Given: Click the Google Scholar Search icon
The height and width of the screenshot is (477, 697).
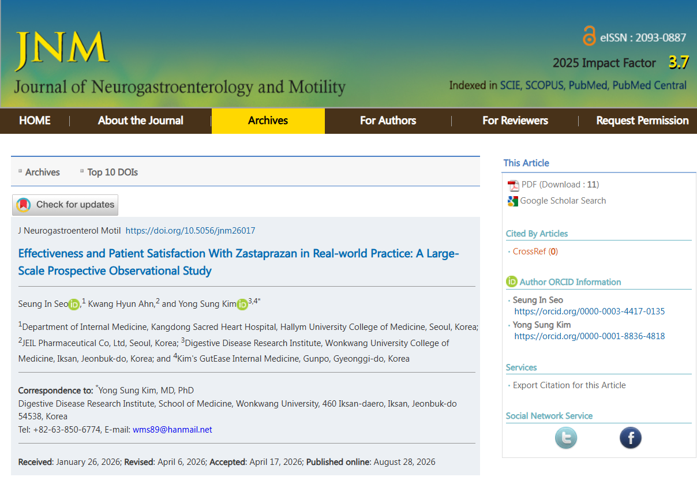Looking at the screenshot, I should pyautogui.click(x=512, y=201).
